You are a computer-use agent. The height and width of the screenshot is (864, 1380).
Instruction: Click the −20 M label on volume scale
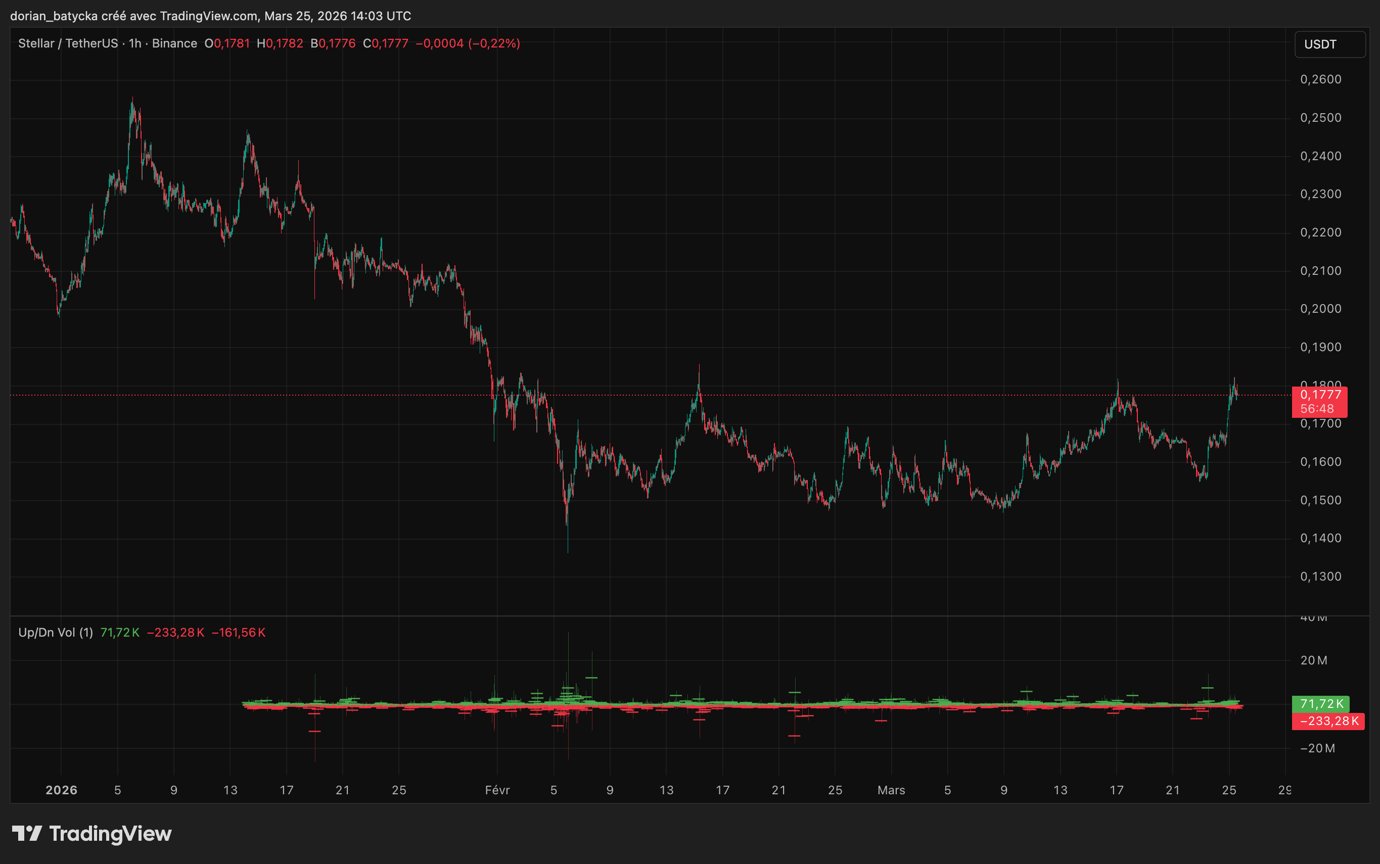[x=1317, y=749]
